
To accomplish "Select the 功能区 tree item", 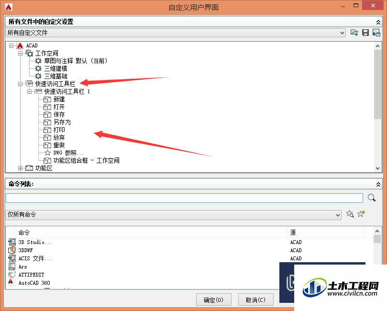I will point(44,168).
